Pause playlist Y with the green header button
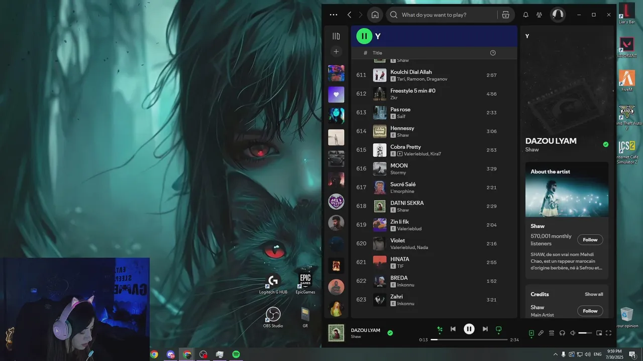 point(364,36)
